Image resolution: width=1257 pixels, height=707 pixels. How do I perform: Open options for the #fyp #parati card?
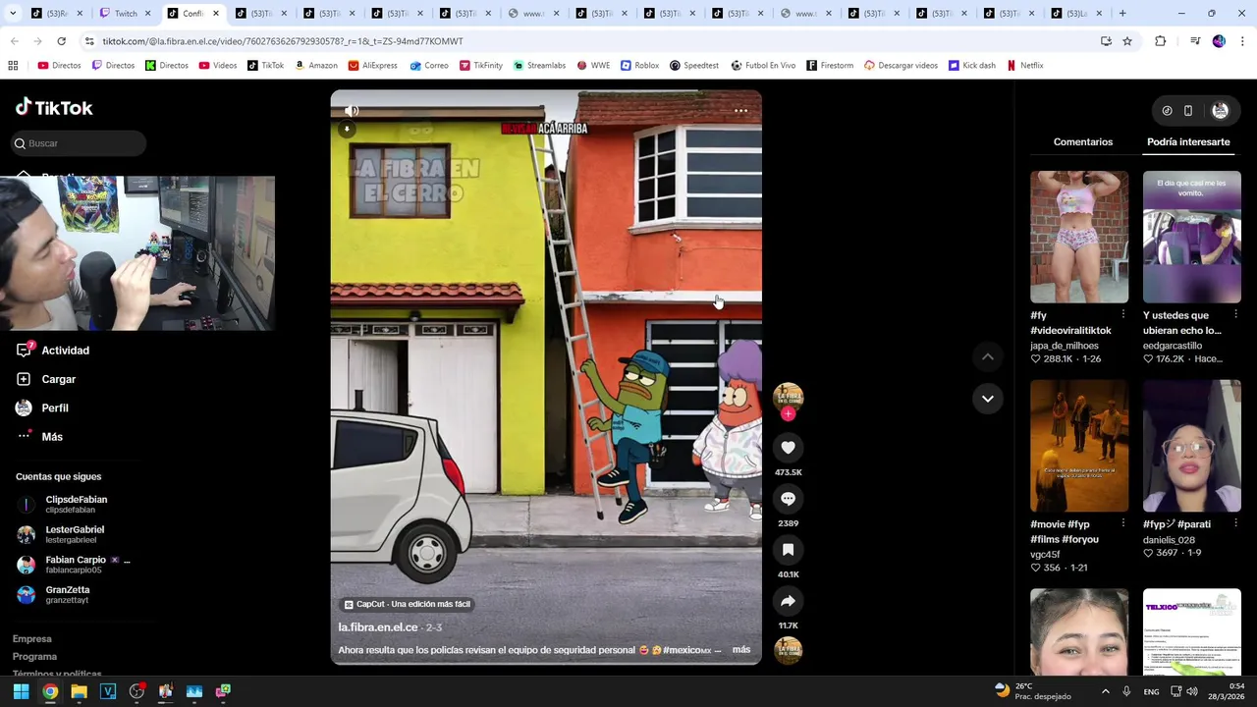(1235, 524)
